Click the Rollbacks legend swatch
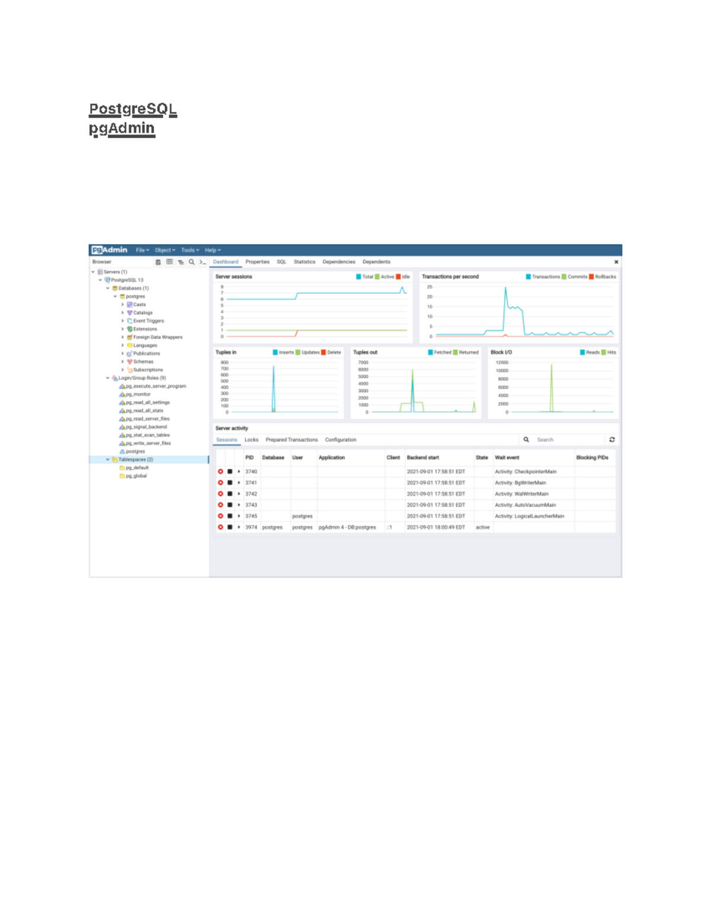This screenshot has width=711, height=920. coord(591,277)
